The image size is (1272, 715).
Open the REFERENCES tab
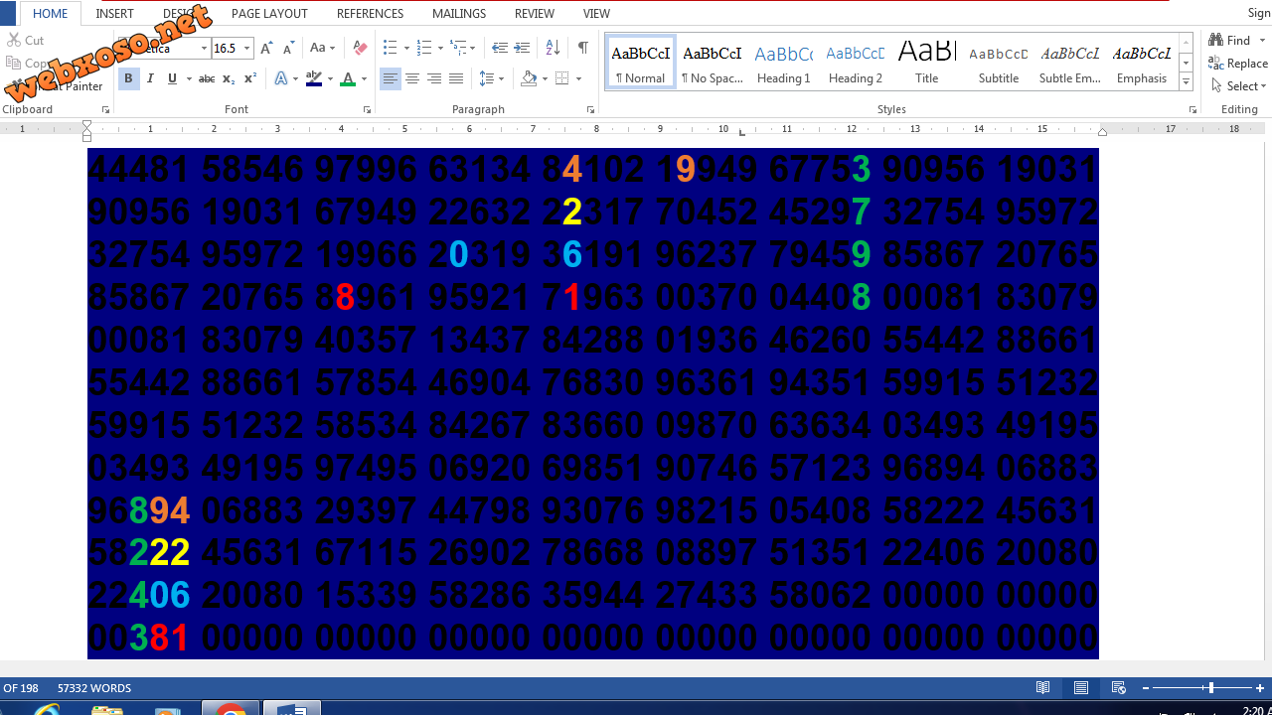(x=370, y=14)
